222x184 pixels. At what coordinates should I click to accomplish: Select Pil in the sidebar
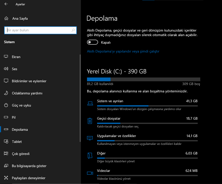pos(14,117)
